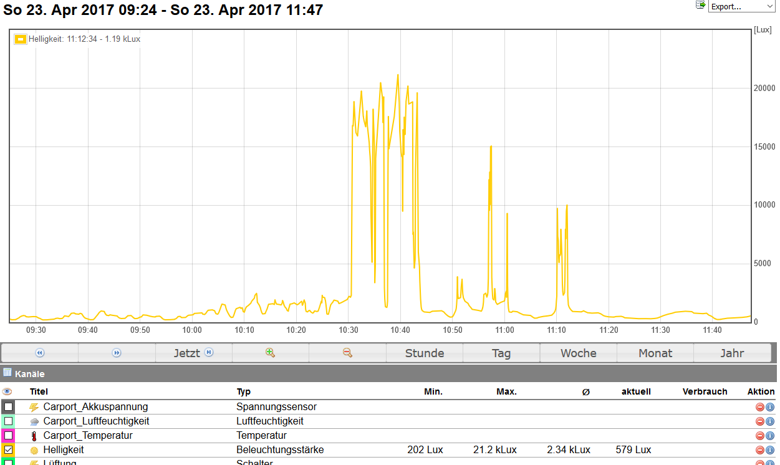Set the chart range to Stunde
This screenshot has height=465, width=780.
click(x=425, y=353)
